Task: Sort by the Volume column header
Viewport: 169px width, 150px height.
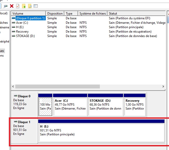Action: click(x=28, y=14)
